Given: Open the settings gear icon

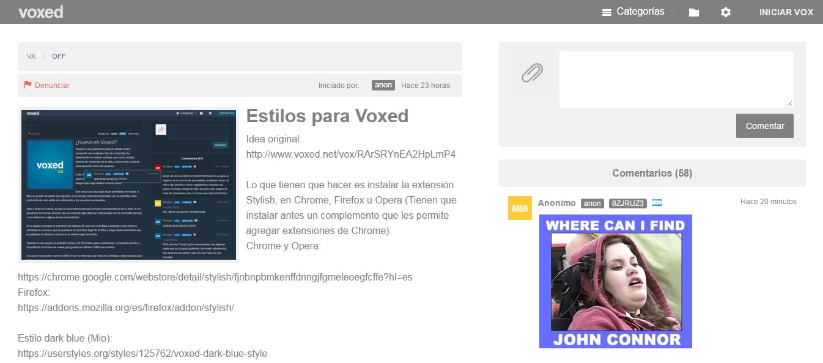Looking at the screenshot, I should [x=725, y=12].
